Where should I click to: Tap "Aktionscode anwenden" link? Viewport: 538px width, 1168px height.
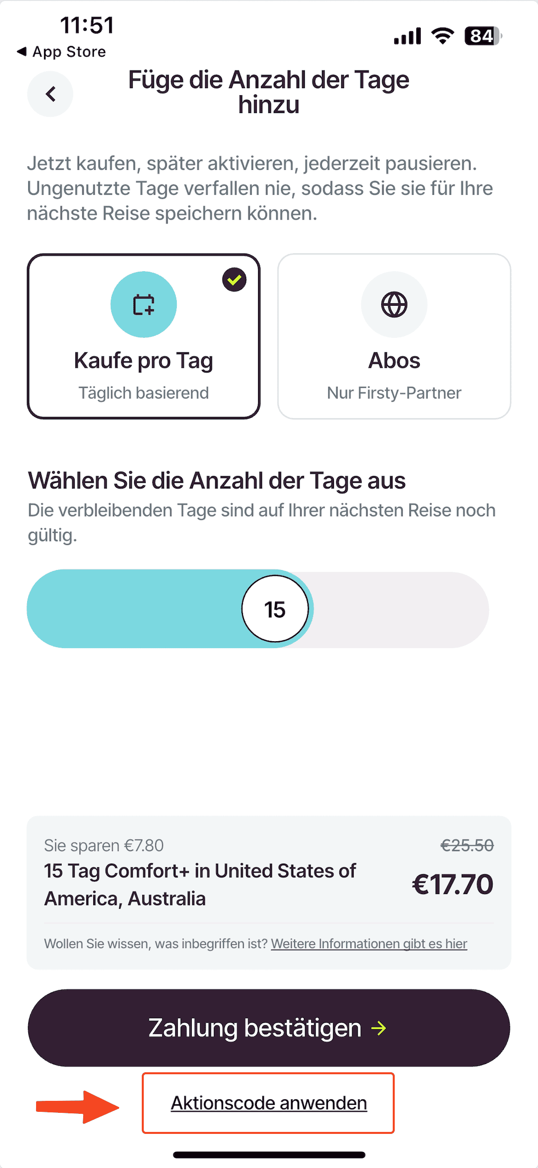coord(269,1103)
